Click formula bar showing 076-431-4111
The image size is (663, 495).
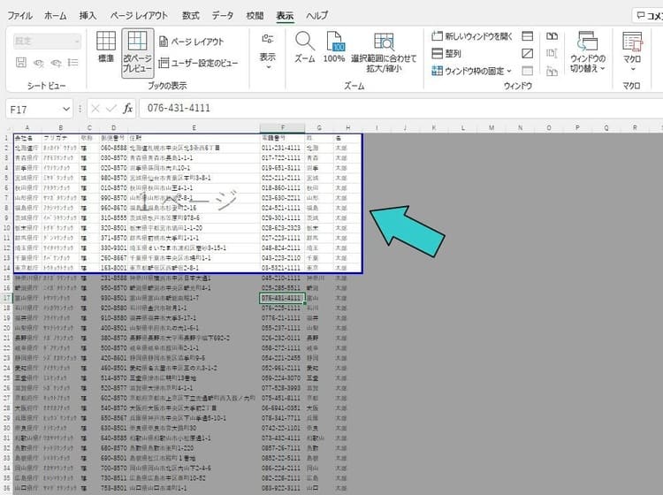coord(400,108)
